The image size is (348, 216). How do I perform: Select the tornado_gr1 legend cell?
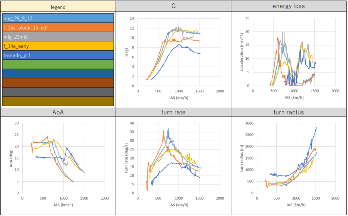tap(58, 55)
